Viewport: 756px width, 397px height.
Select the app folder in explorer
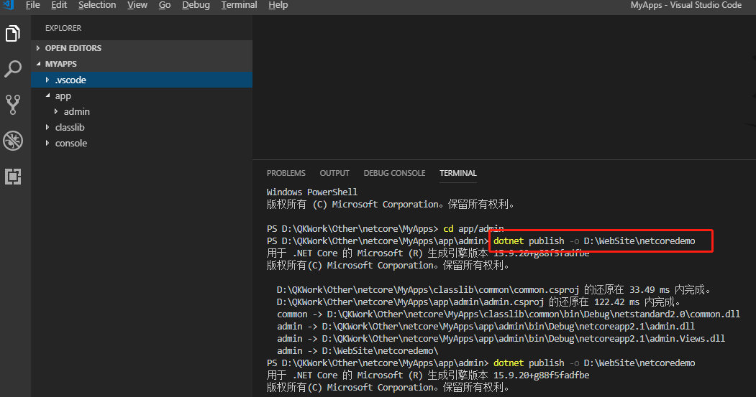(x=142, y=95)
